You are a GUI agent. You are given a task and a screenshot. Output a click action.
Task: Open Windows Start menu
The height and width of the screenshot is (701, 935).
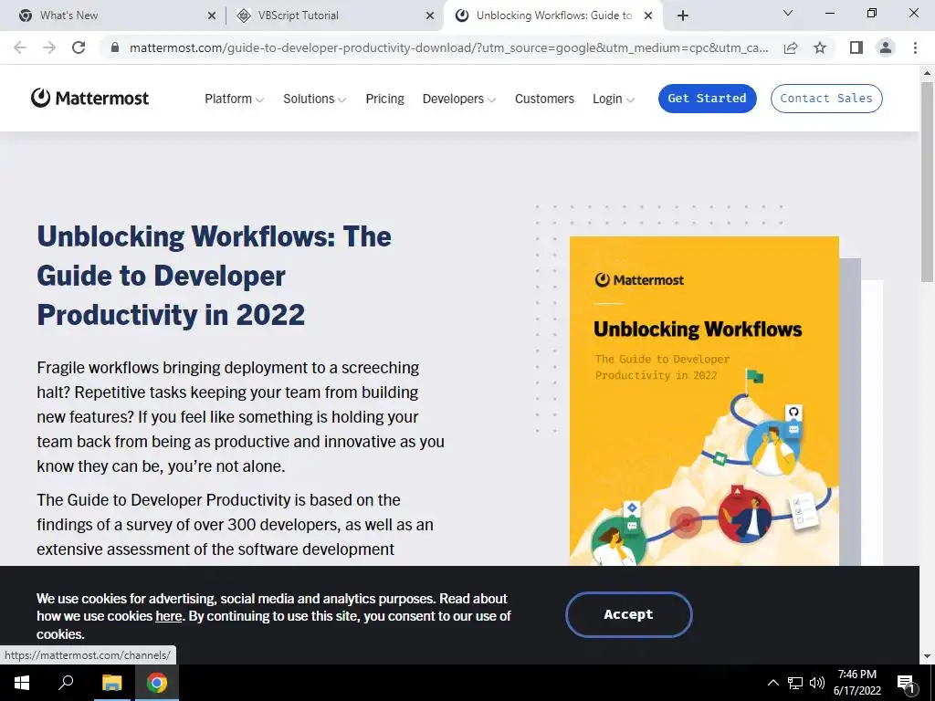(22, 683)
